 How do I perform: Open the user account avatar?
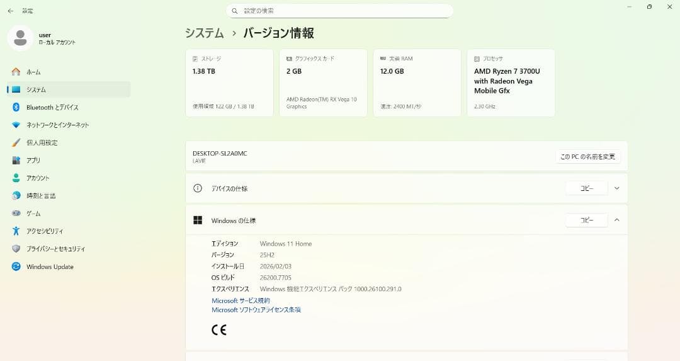[20, 38]
